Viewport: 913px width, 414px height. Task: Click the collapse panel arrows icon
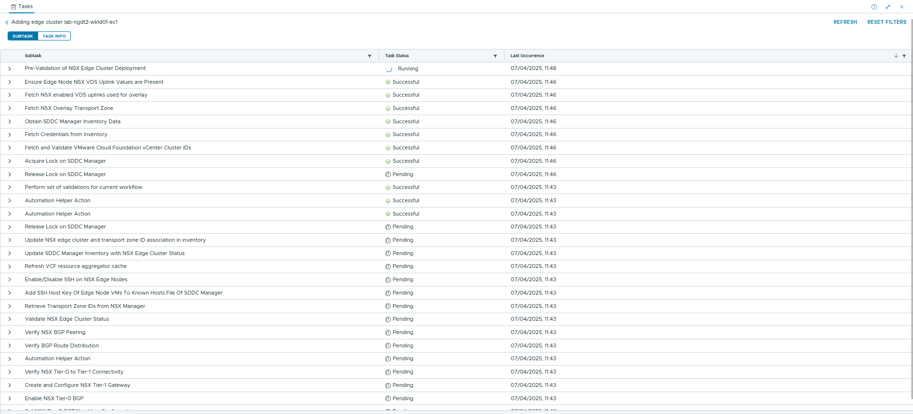[888, 7]
